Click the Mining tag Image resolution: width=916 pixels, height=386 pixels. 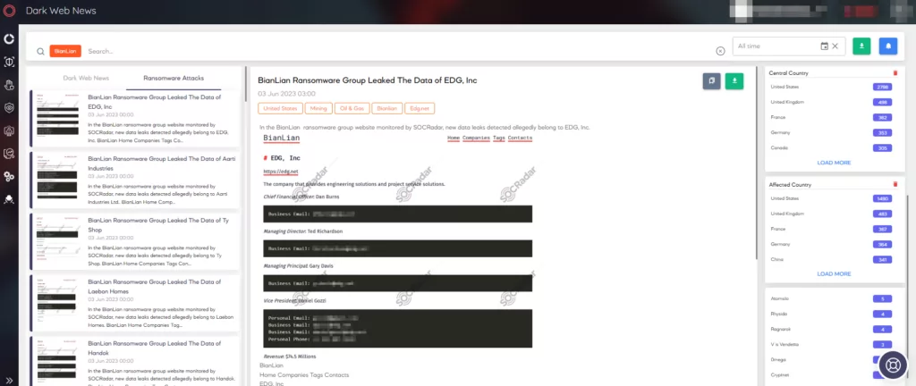318,108
